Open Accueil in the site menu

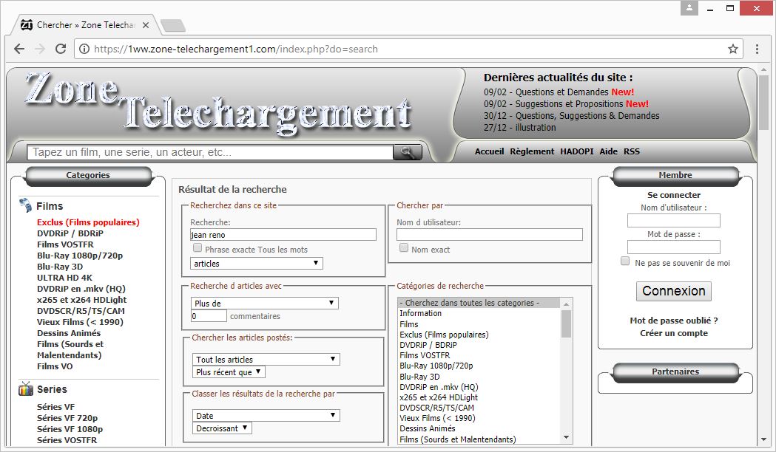489,151
